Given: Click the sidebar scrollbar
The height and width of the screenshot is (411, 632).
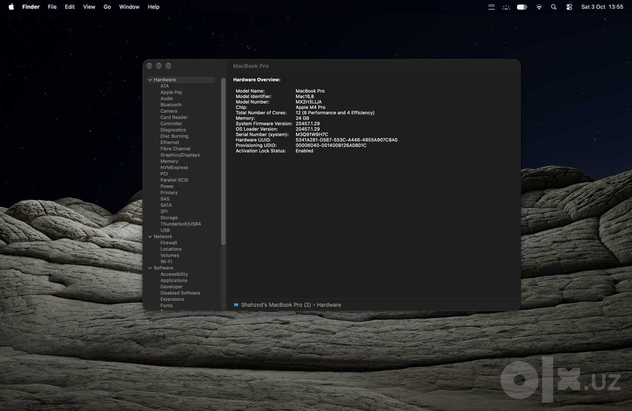Looking at the screenshot, I should 223,161.
